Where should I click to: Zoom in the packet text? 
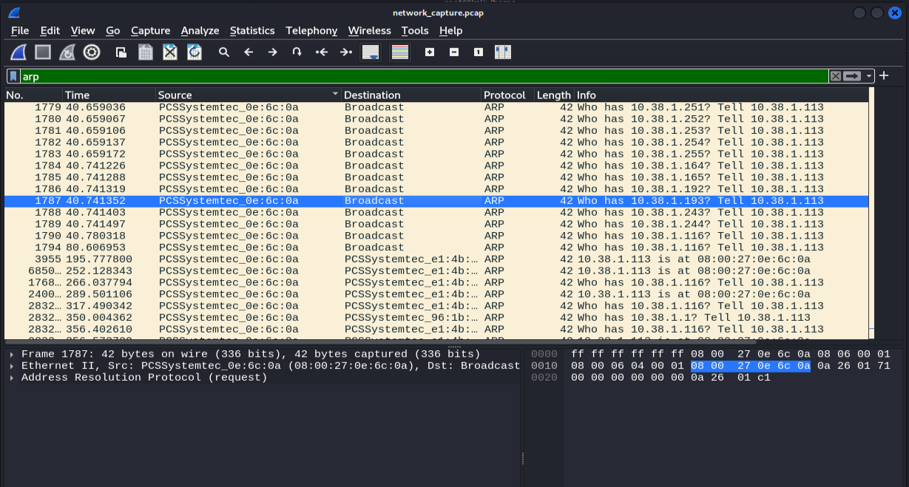coord(430,52)
